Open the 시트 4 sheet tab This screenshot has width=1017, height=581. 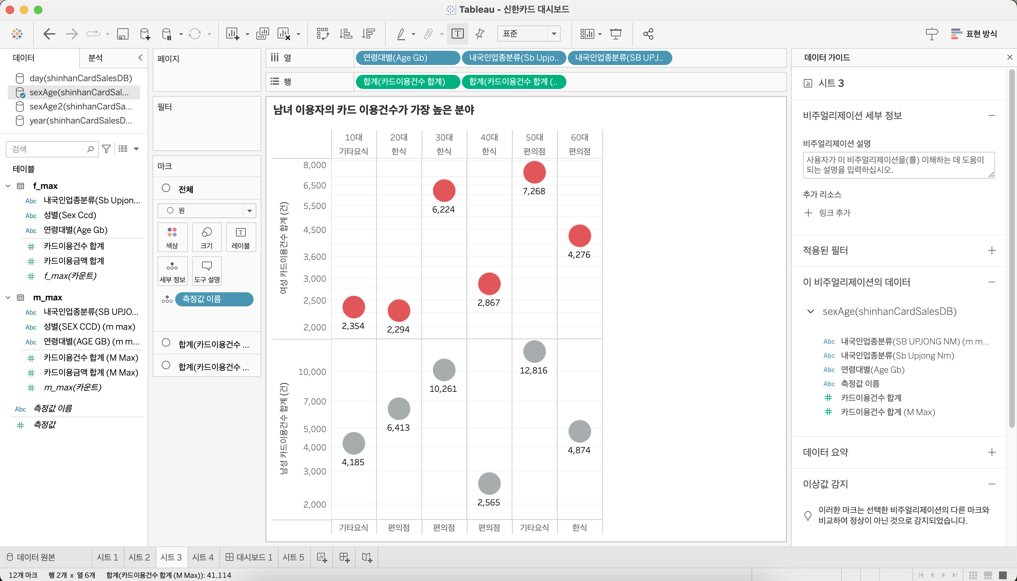click(x=203, y=557)
